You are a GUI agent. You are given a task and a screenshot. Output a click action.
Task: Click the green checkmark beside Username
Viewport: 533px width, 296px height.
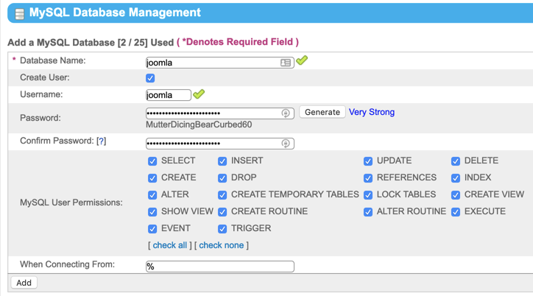[x=199, y=94]
